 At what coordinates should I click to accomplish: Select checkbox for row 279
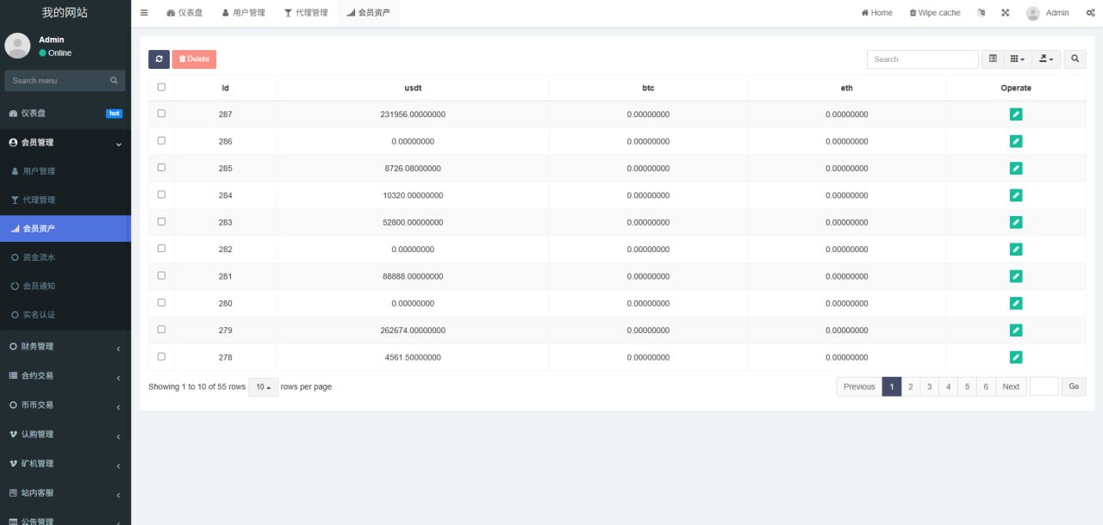click(x=161, y=330)
